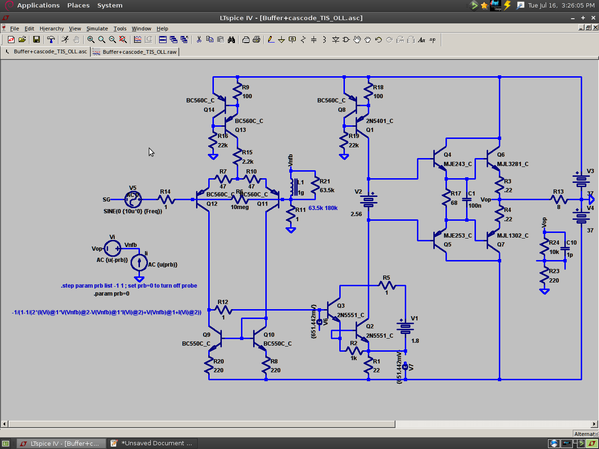The image size is (599, 449).
Task: Open Find with the binoculars icon
Action: (x=231, y=40)
